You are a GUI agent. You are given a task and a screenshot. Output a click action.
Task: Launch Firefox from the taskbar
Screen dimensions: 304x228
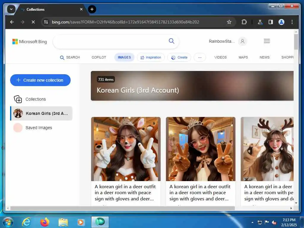pyautogui.click(x=45, y=222)
